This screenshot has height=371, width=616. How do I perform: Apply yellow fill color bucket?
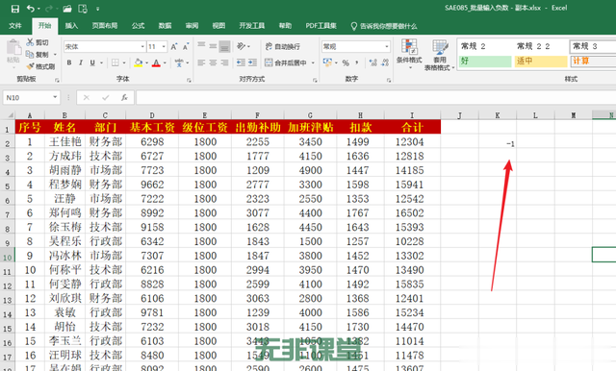point(139,62)
